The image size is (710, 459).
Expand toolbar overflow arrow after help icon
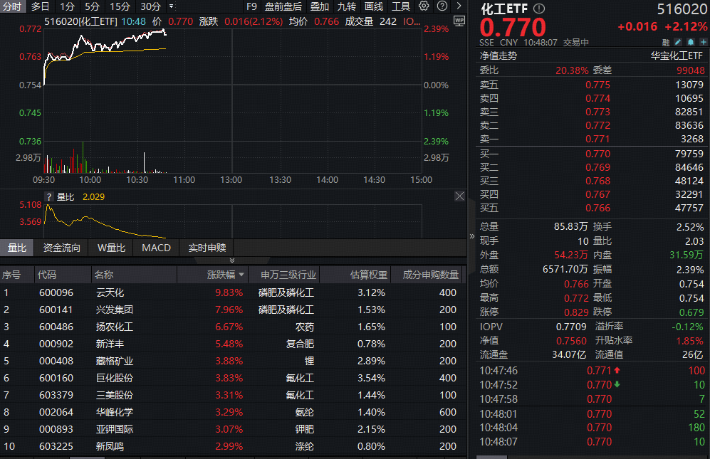click(x=459, y=6)
